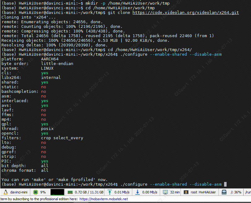Click the 'static: no' line

coord(24,87)
